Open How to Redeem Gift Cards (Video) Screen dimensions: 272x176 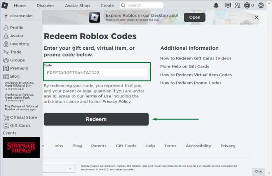(195, 58)
